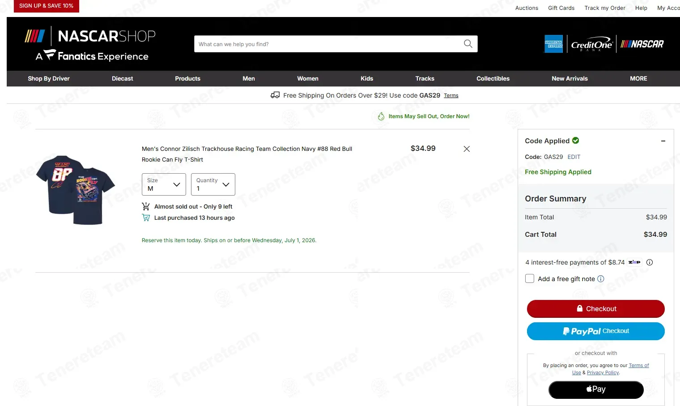
Task: Click the red Checkout button
Action: [x=596, y=309]
